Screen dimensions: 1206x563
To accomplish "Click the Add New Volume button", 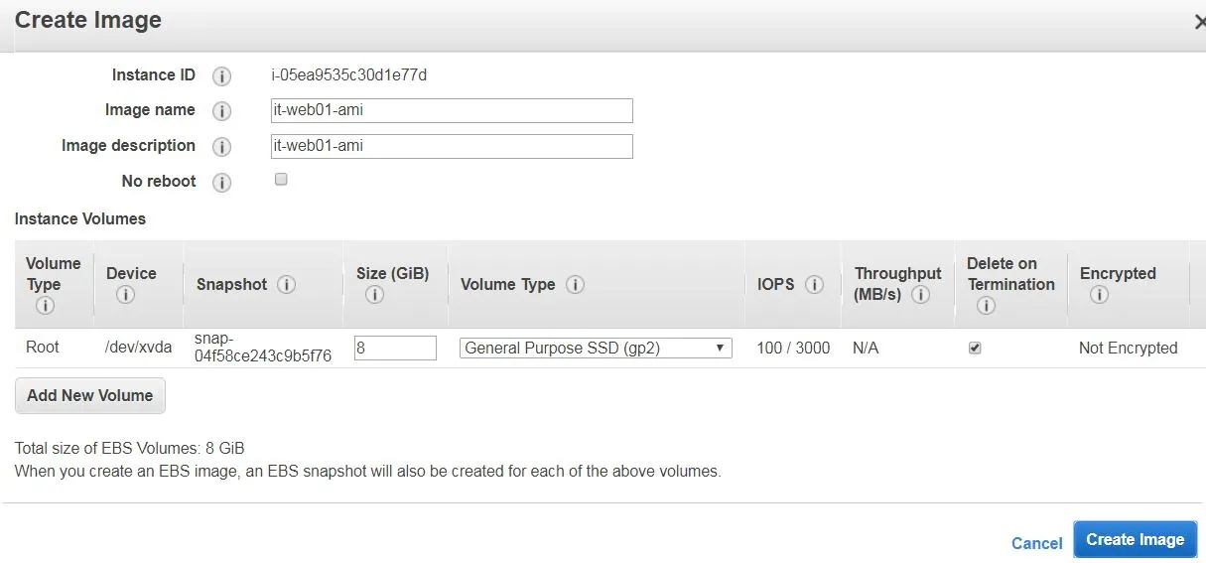I will coord(90,395).
